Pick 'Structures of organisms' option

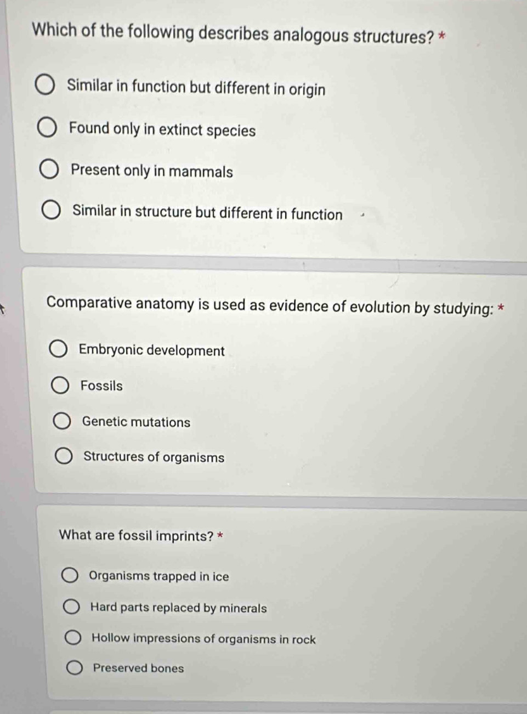64,456
